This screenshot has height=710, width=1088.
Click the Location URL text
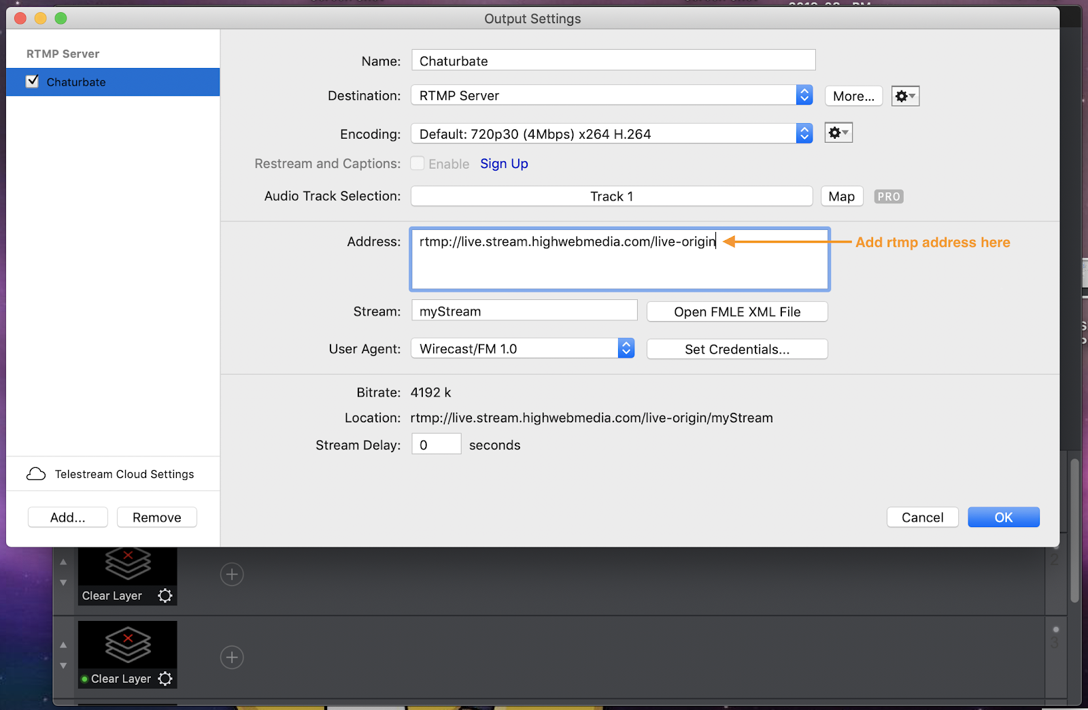592,418
